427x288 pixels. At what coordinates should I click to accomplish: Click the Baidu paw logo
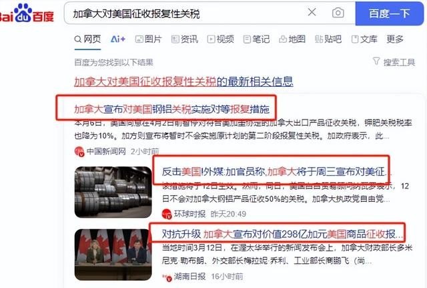coord(23,13)
